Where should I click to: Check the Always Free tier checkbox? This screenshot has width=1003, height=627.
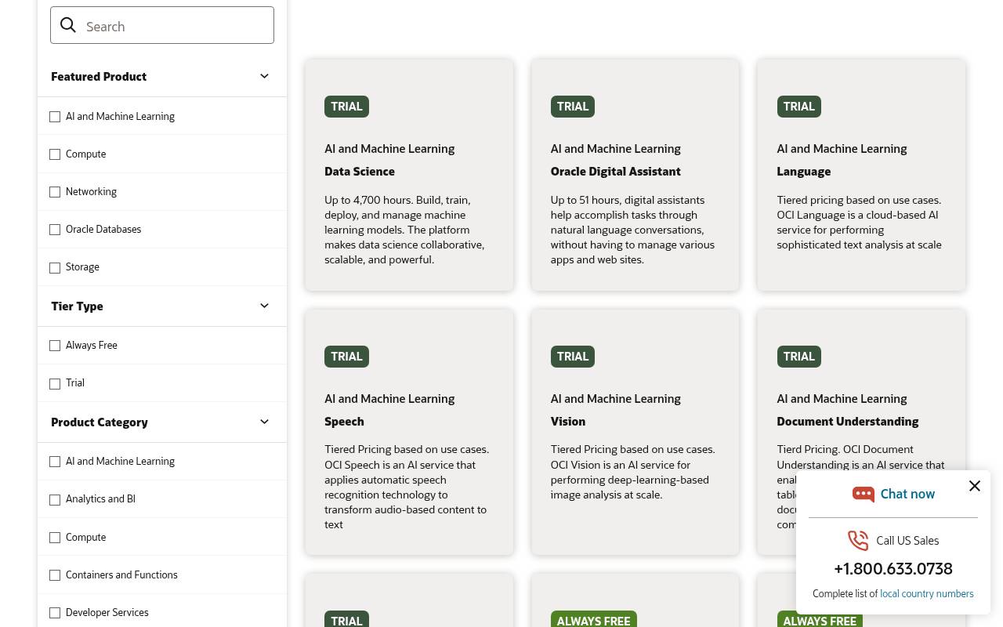coord(55,346)
